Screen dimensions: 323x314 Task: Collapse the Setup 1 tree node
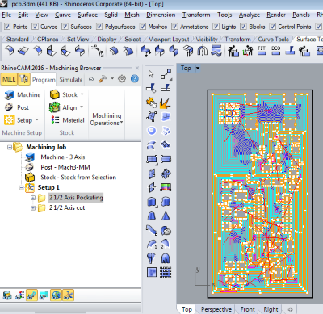21,188
